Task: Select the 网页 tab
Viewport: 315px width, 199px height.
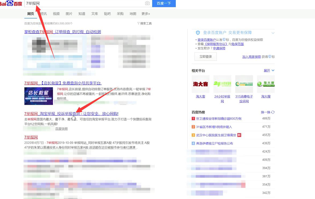Action: coord(31,14)
